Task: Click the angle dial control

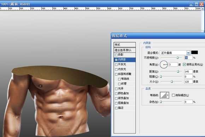Action: tap(164, 64)
